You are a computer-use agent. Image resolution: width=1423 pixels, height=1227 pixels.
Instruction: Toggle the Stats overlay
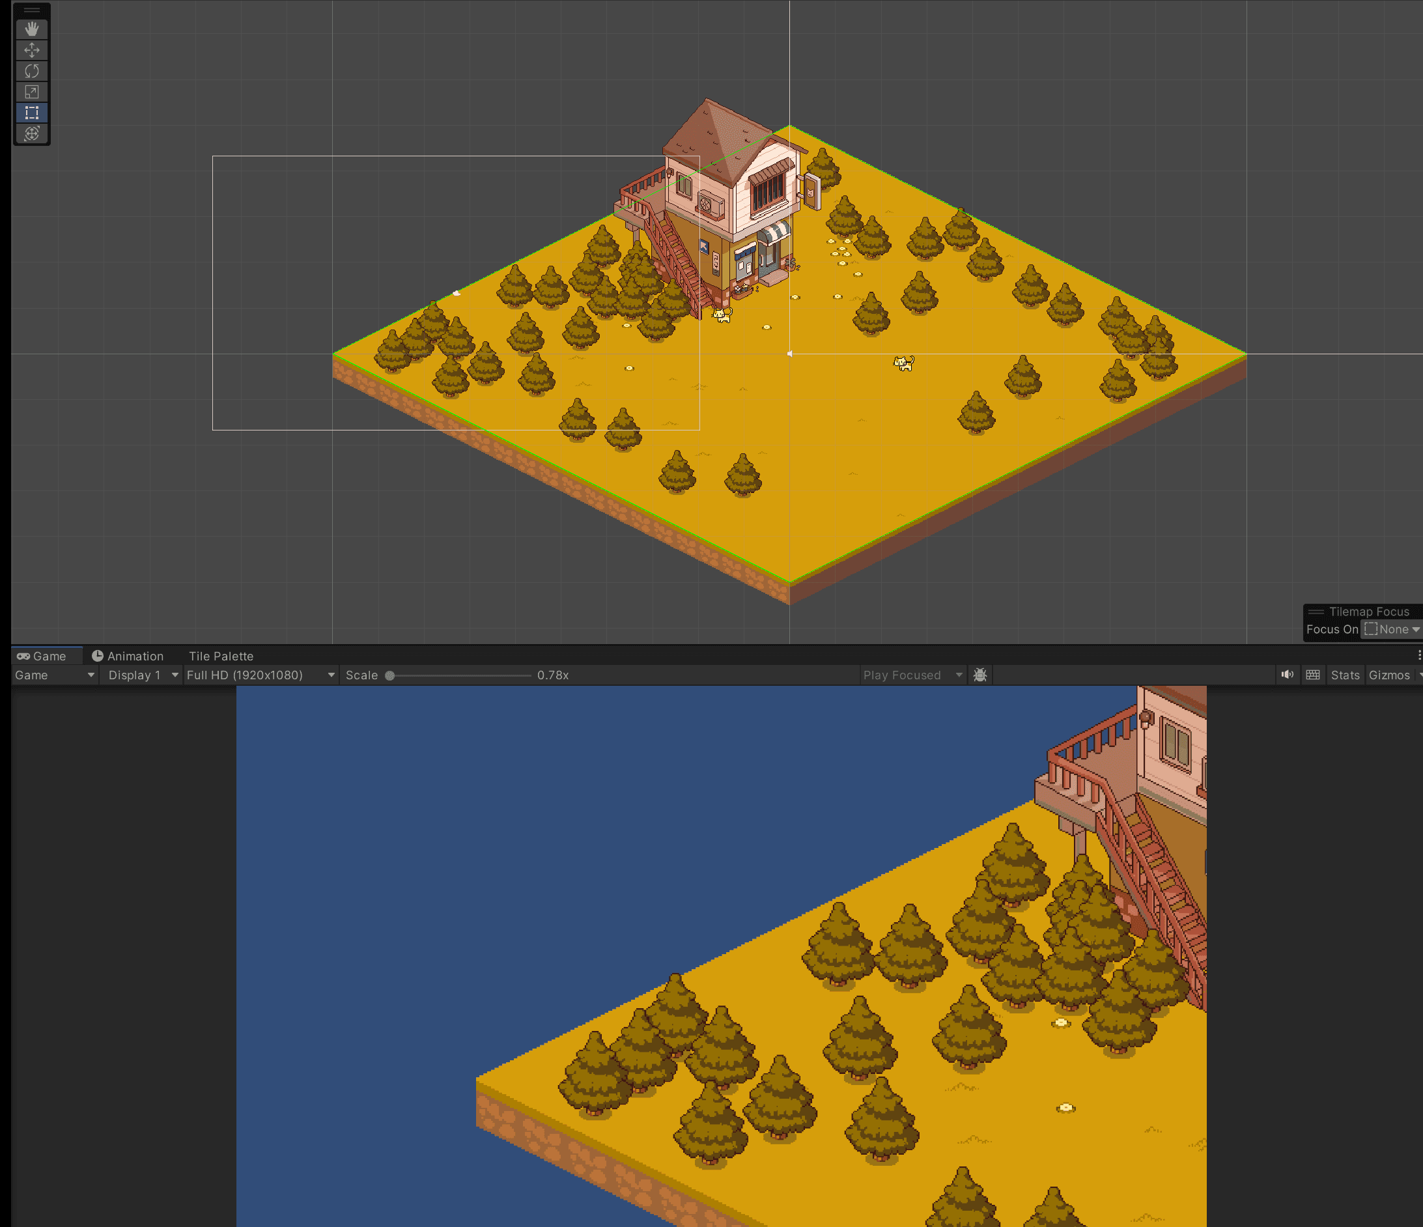pyautogui.click(x=1345, y=675)
